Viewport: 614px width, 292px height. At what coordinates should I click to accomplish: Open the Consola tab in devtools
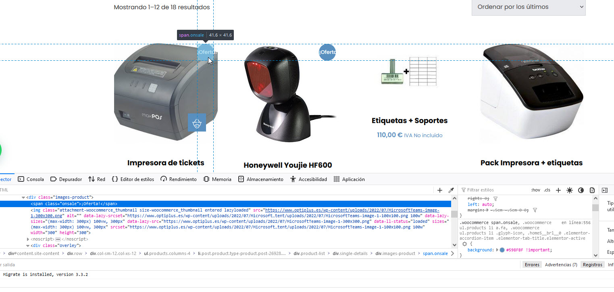pyautogui.click(x=31, y=179)
